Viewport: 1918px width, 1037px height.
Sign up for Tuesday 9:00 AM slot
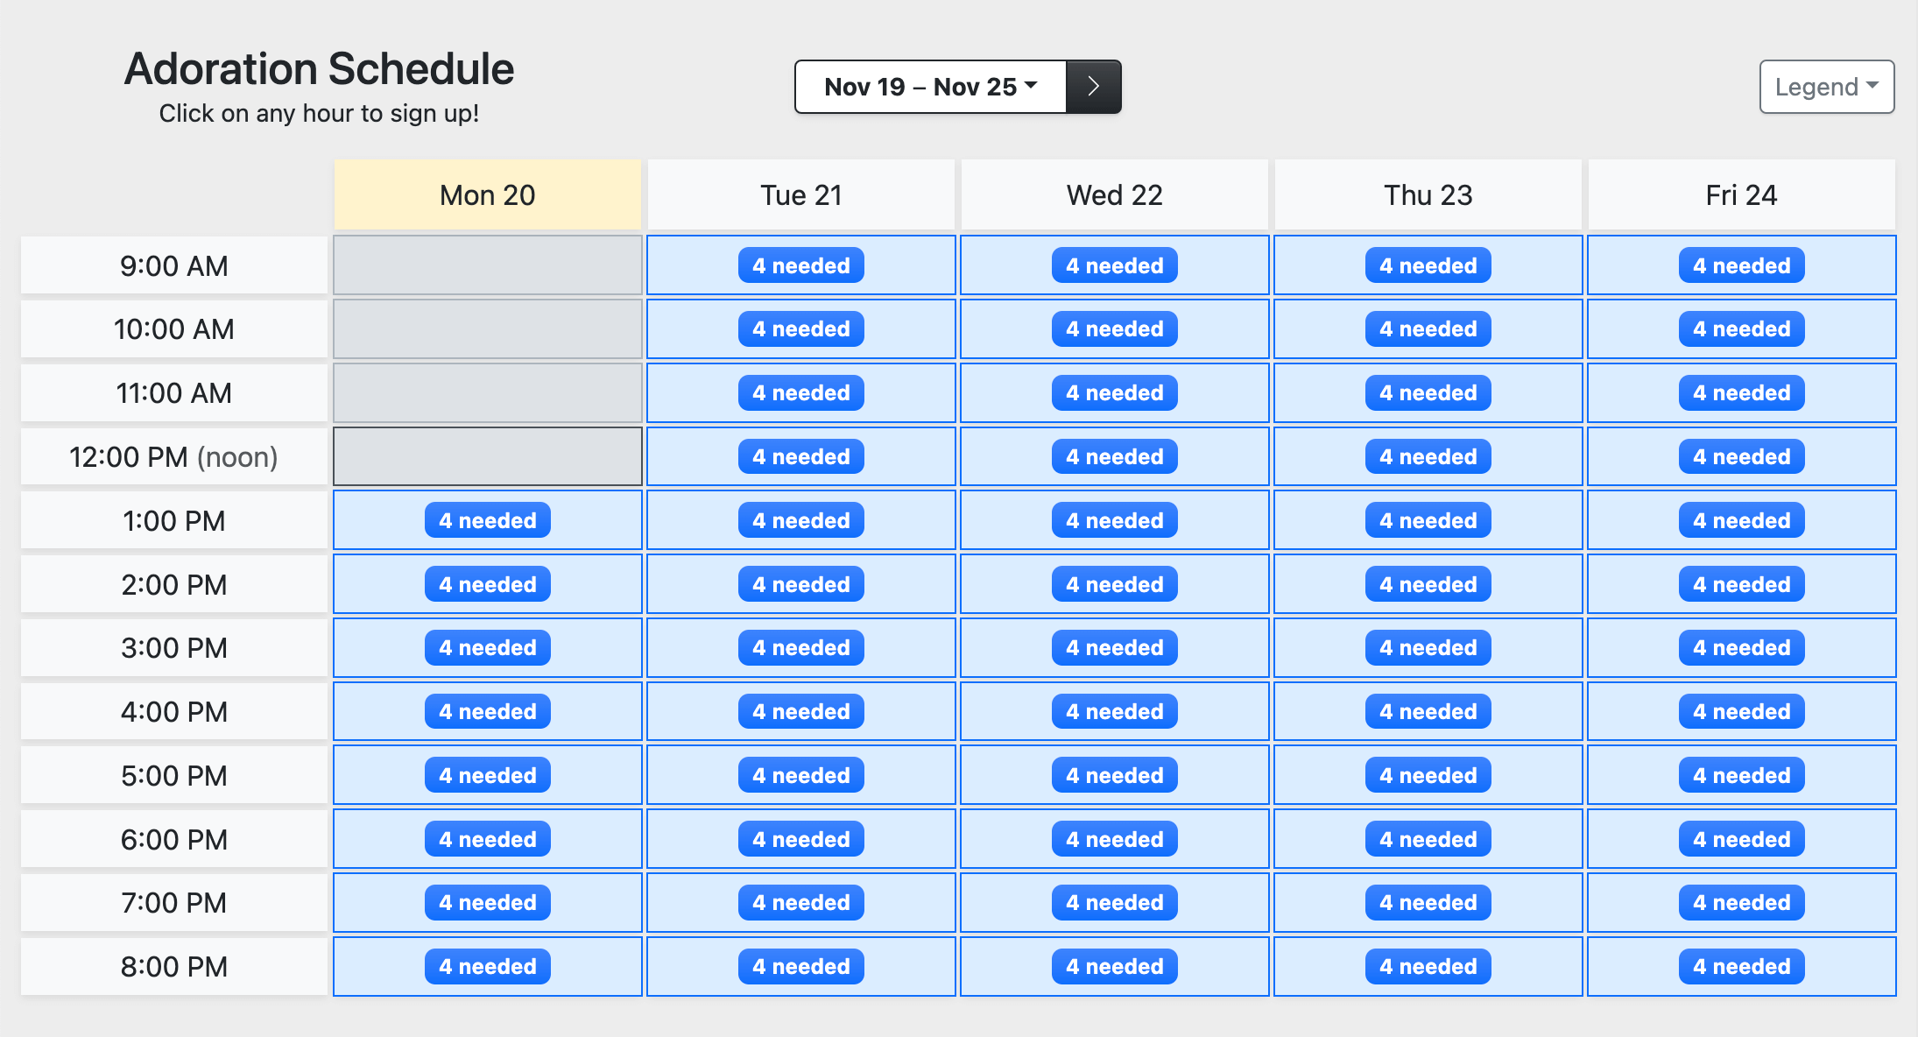pyautogui.click(x=800, y=265)
